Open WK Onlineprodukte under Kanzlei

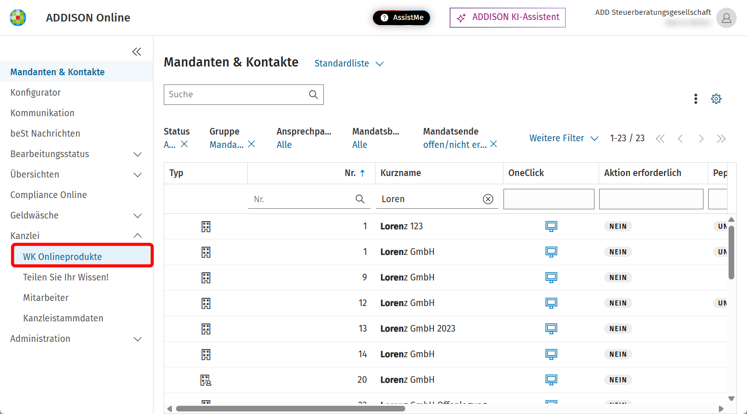click(82, 256)
